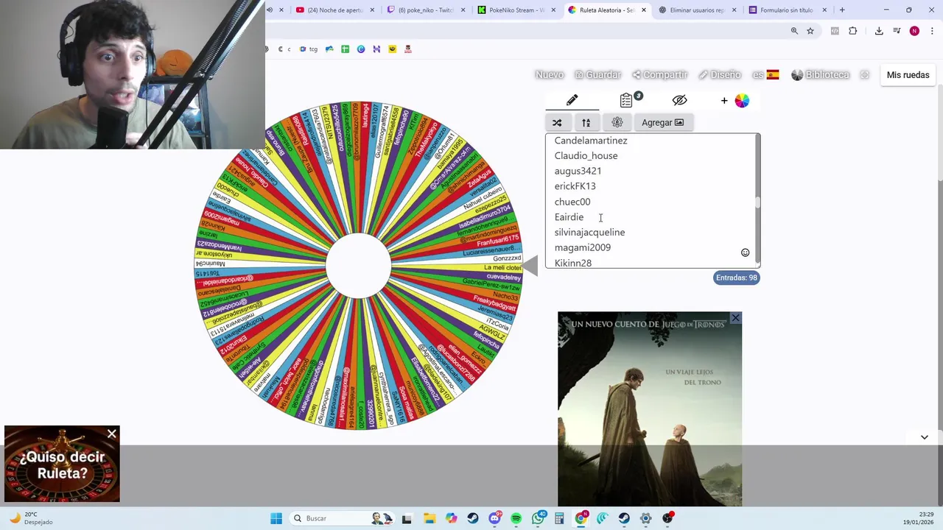This screenshot has height=530, width=943.
Task: Select entry Claudio_house in list
Action: click(x=586, y=155)
